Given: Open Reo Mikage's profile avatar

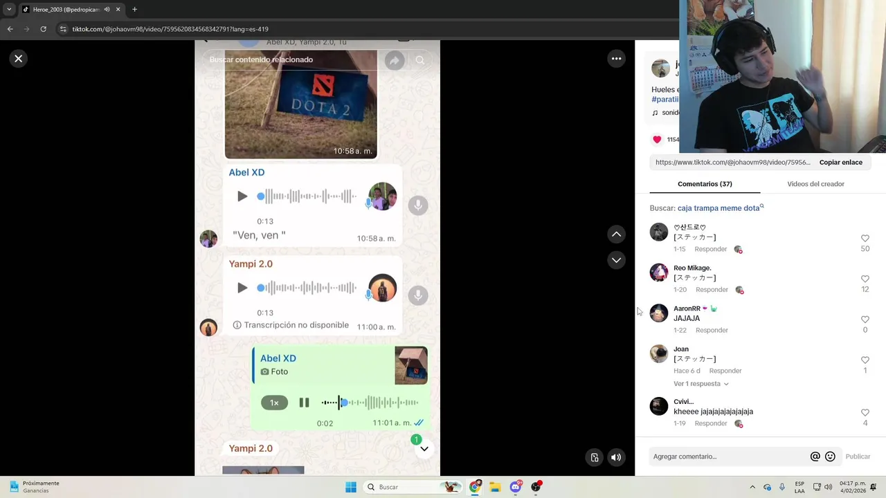Looking at the screenshot, I should coord(659,273).
